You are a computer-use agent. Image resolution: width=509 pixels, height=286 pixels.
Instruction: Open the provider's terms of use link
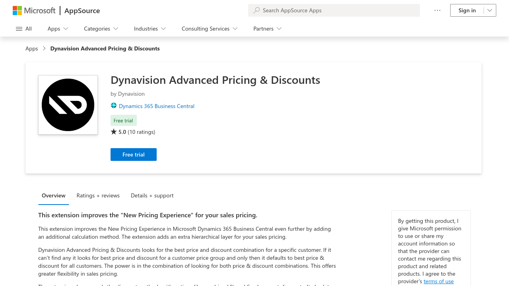[439, 281]
